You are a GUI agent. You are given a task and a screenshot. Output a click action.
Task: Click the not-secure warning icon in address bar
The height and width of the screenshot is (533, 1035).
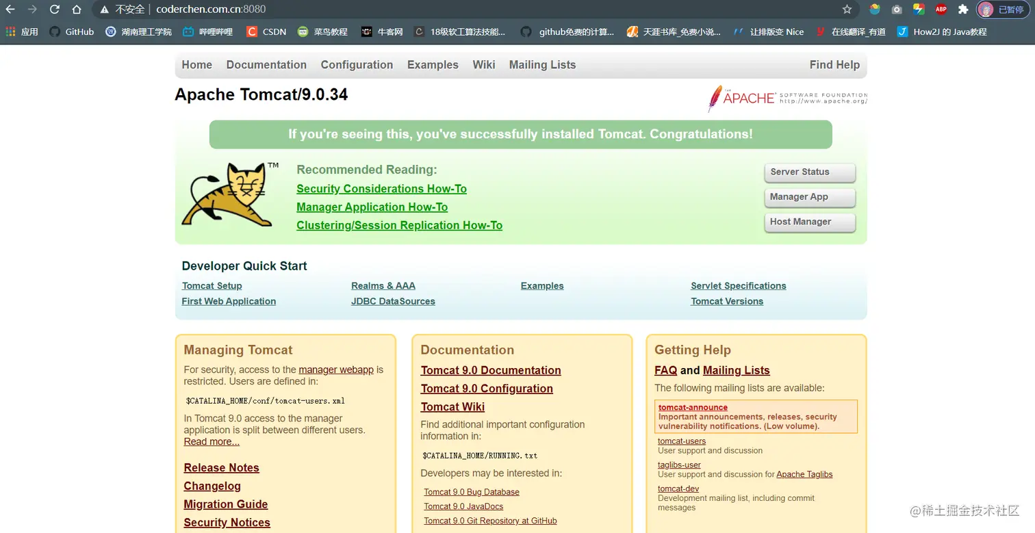pos(105,10)
